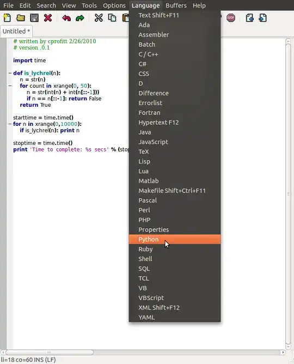294x364 pixels.
Task: Click the Stop executing sign icon
Action: coord(231,18)
